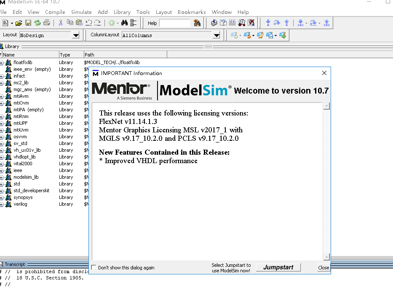Viewport: 393px width, 290px height.
Task: Click the Undo arrow icon
Action: (88, 23)
